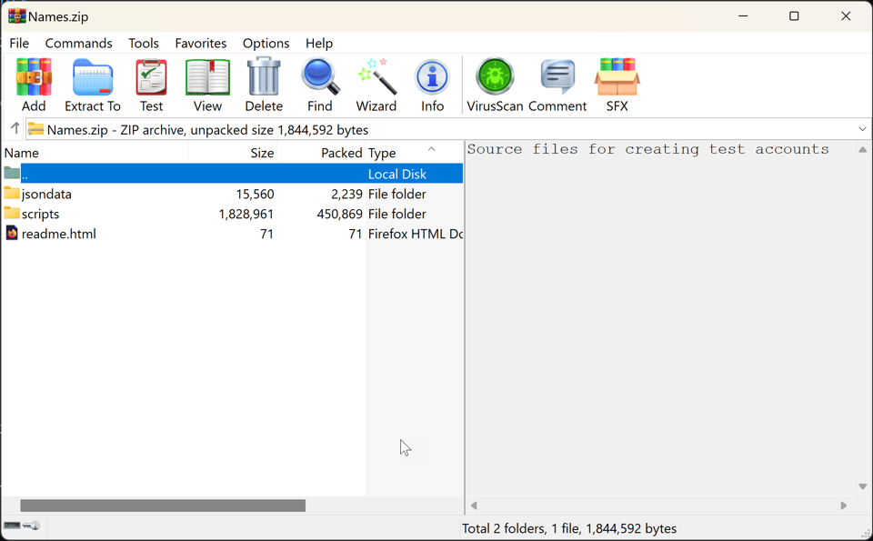This screenshot has height=541, width=873.
Task: Click the comment pane scroll down arrow
Action: tap(862, 486)
